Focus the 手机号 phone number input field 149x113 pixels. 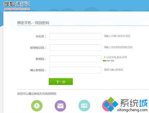75,36
